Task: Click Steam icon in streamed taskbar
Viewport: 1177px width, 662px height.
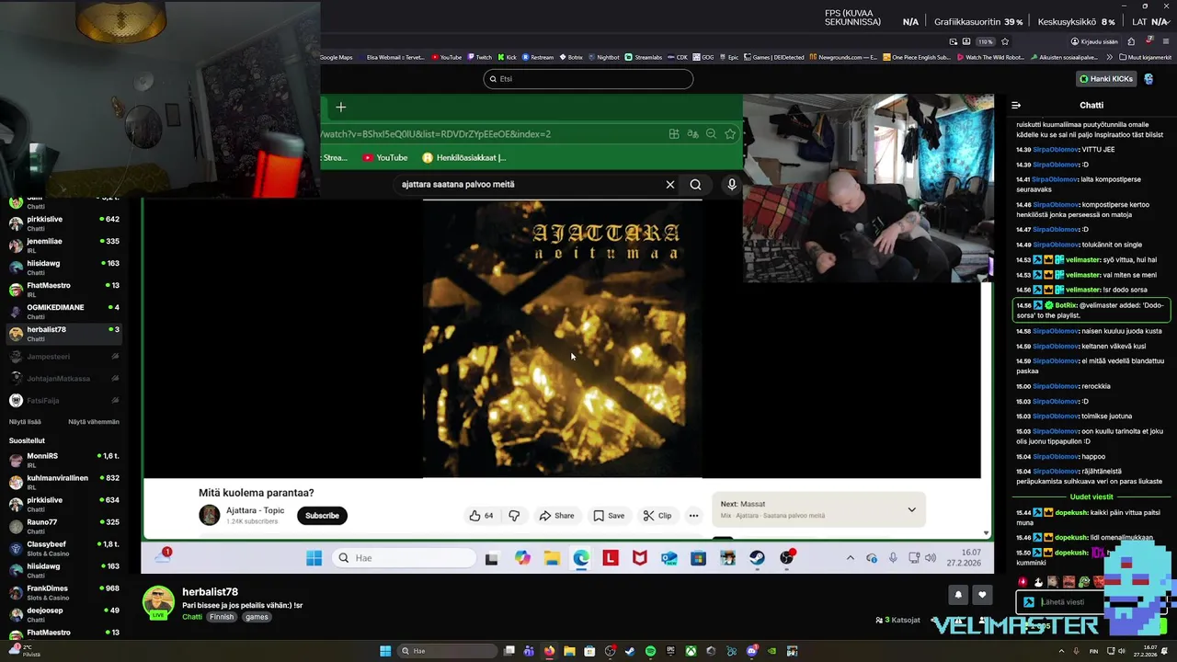Action: tap(757, 558)
